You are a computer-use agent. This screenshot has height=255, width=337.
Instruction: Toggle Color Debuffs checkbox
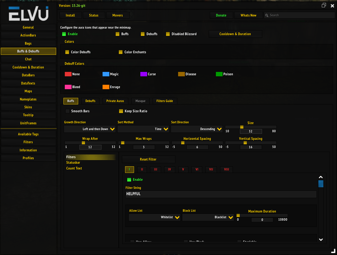click(67, 52)
